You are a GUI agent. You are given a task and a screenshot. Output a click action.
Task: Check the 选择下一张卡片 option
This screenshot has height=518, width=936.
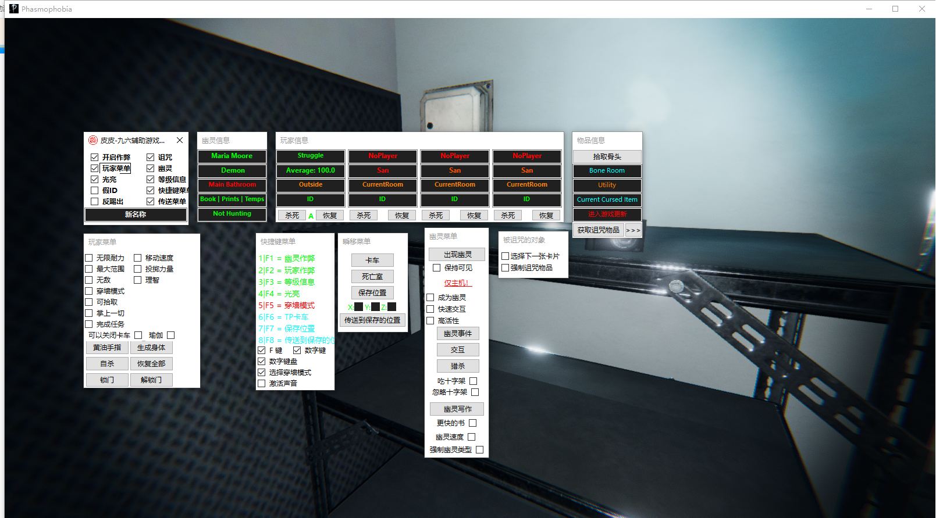pos(505,256)
